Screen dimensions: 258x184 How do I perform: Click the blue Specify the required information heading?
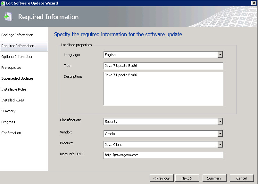[x=118, y=34]
